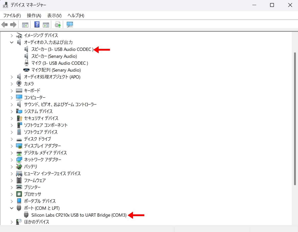Click the update device driver toolbar icon

(58, 25)
